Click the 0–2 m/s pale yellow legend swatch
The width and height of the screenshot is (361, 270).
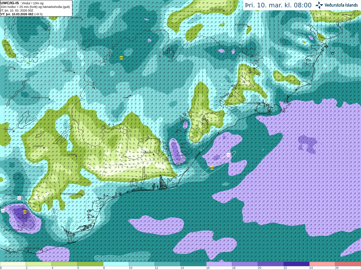13,264
